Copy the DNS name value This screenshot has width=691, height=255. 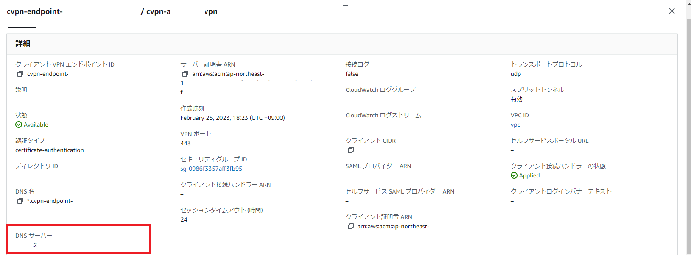click(x=20, y=201)
